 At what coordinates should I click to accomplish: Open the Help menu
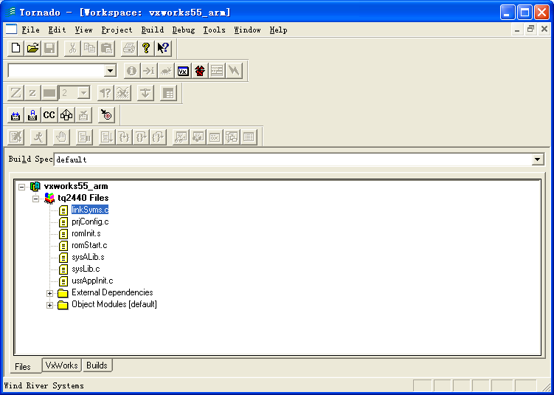(x=278, y=30)
